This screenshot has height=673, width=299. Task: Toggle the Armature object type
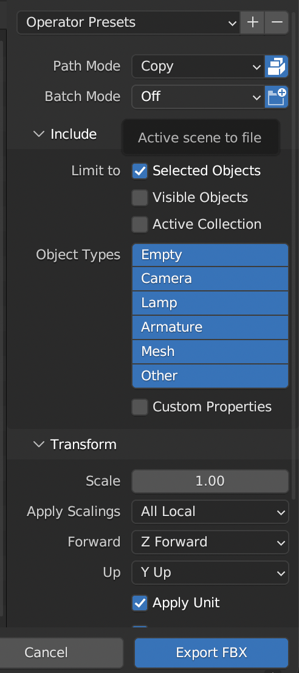[210, 327]
